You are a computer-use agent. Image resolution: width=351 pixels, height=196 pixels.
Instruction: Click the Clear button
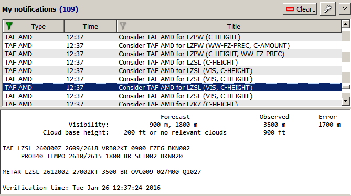[x=300, y=9]
